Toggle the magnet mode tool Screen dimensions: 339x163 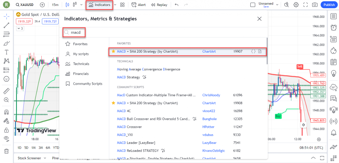coord(7,112)
